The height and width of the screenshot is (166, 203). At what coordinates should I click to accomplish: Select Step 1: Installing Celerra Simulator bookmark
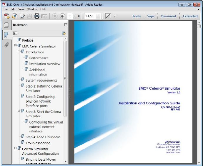click(44, 88)
